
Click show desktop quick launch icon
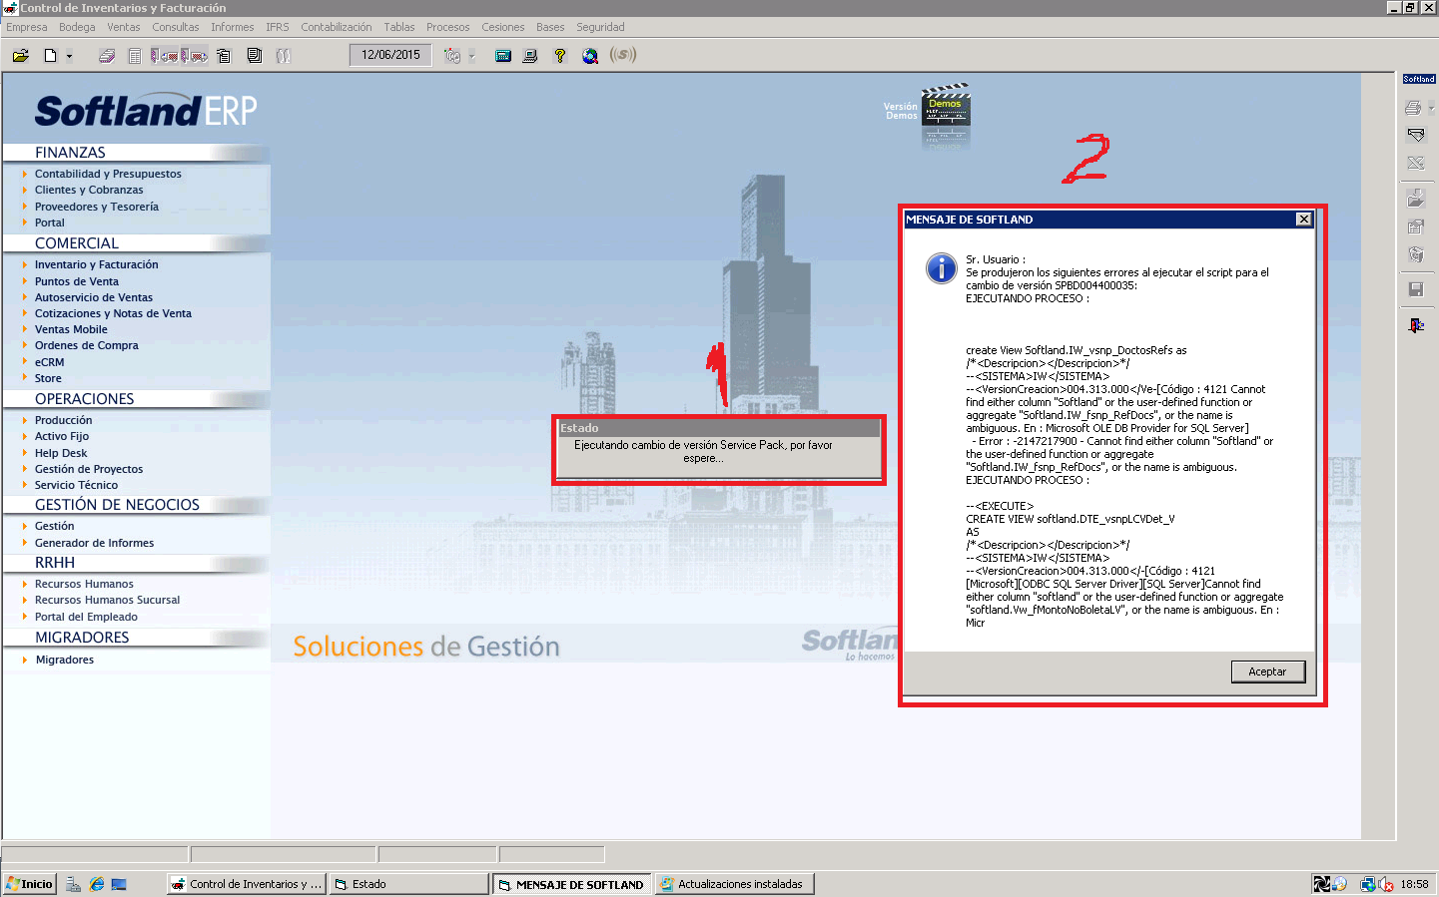[x=119, y=884]
